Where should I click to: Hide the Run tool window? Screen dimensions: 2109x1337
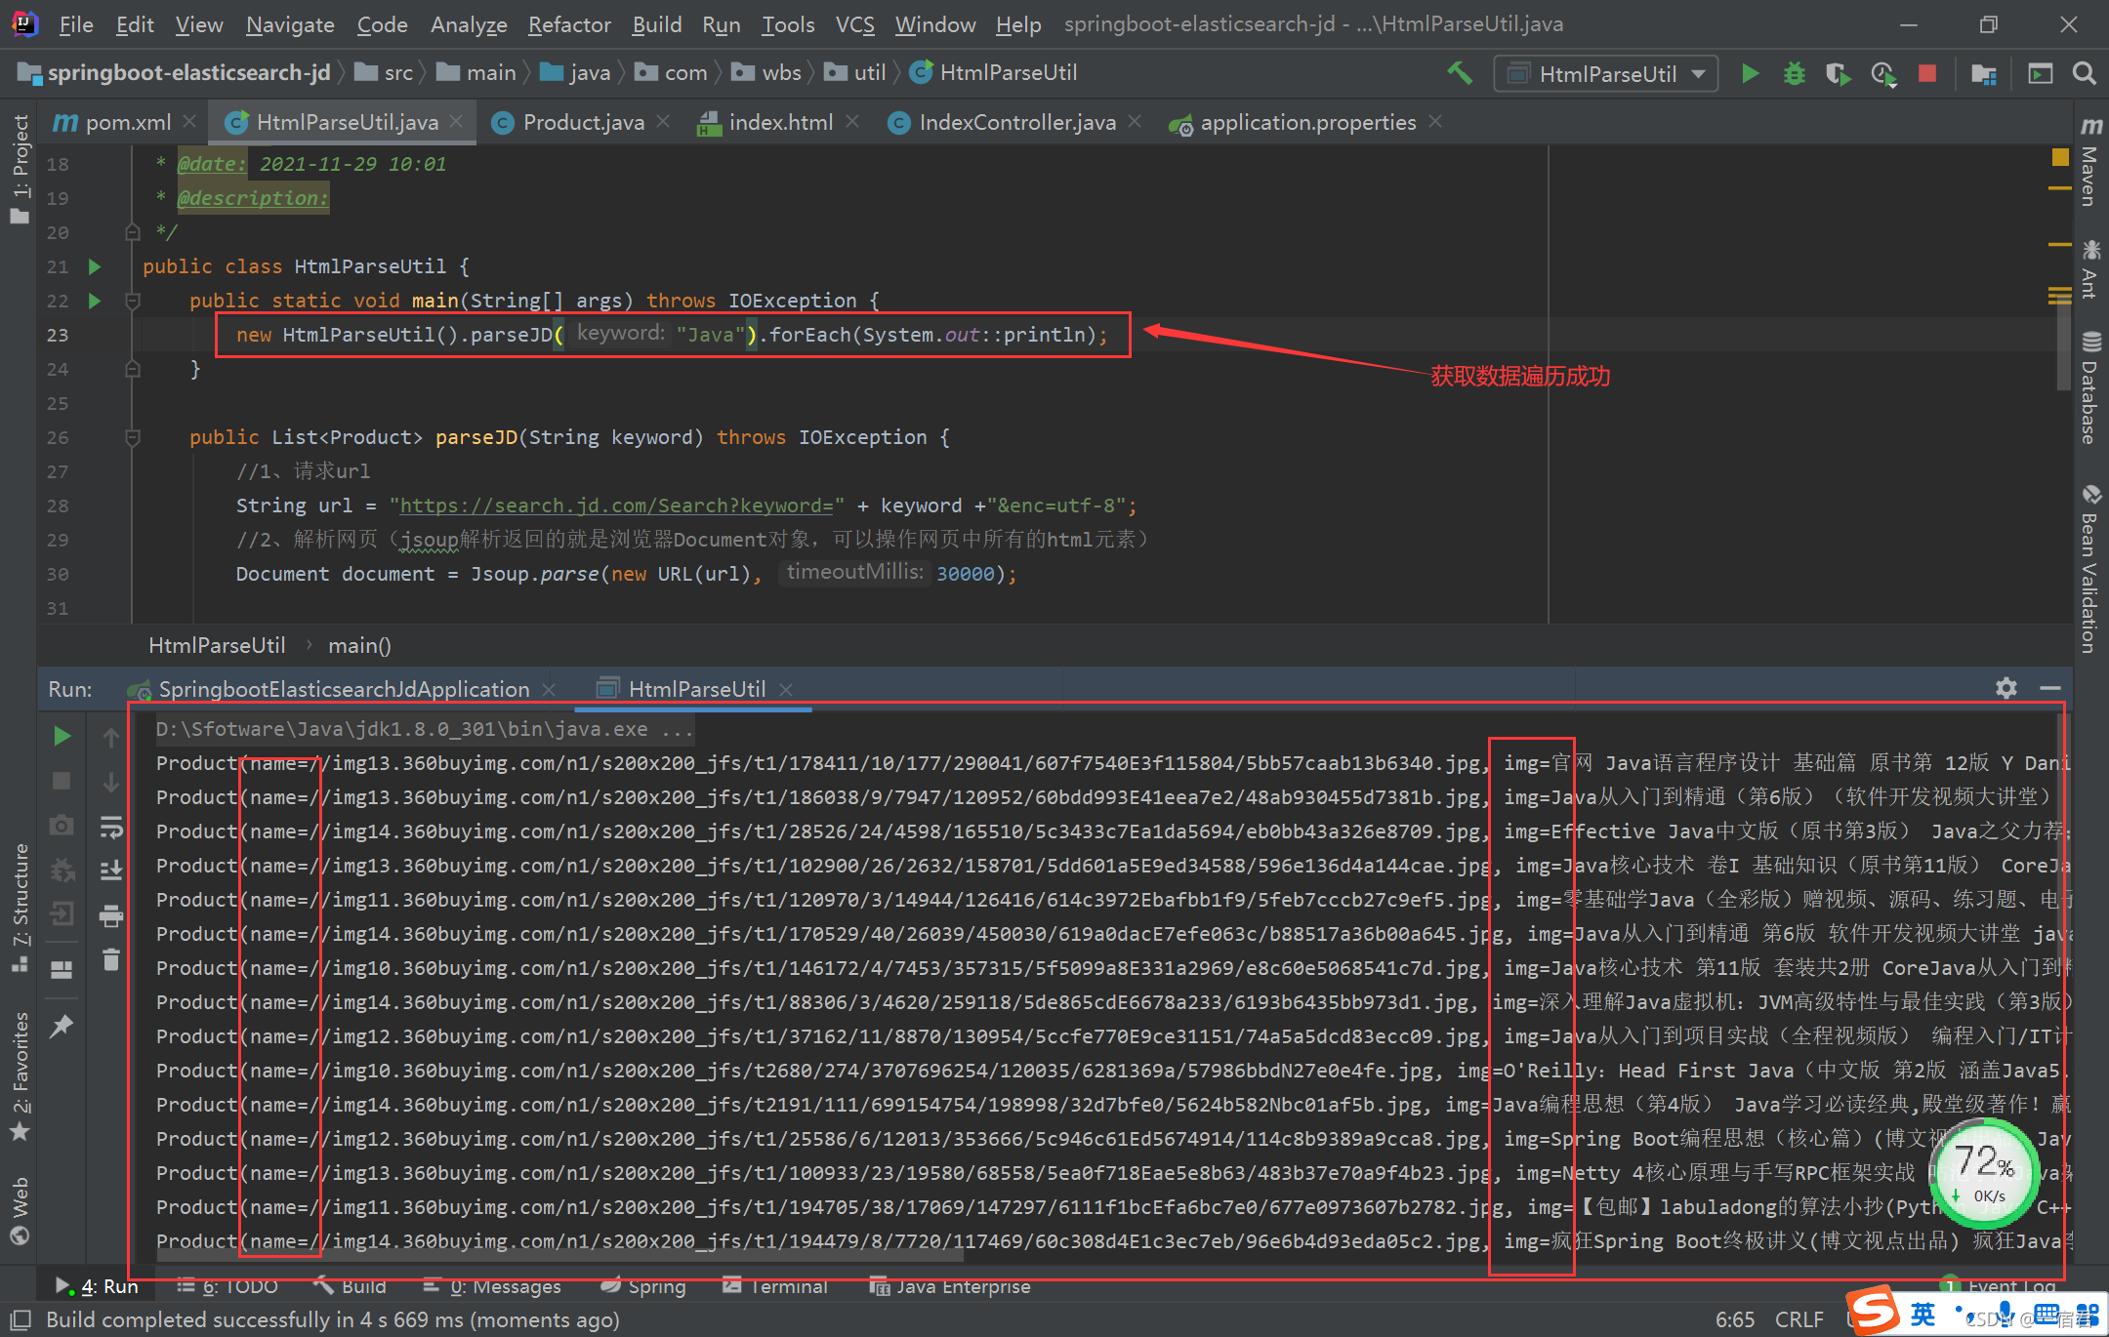[x=2050, y=689]
